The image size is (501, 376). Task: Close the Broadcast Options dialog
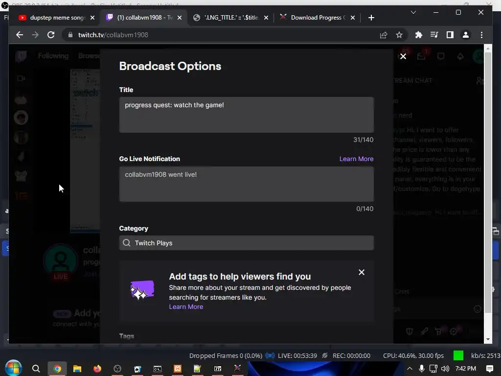403,57
